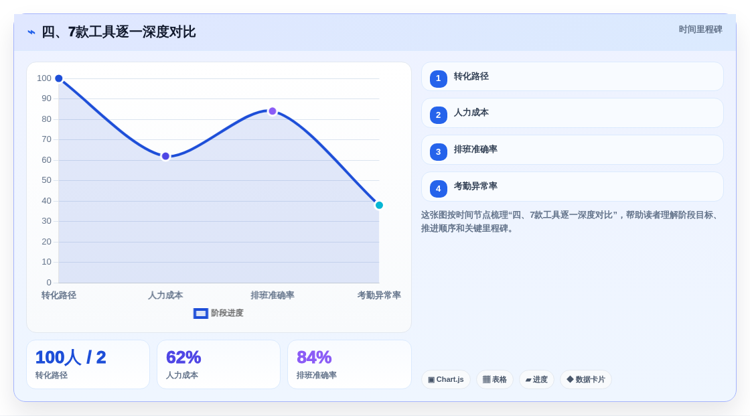Click the 阶段进度 legend text
This screenshot has width=750, height=416.
[227, 313]
